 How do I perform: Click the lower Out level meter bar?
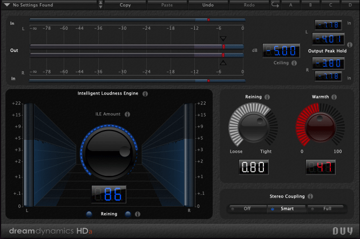137,55
